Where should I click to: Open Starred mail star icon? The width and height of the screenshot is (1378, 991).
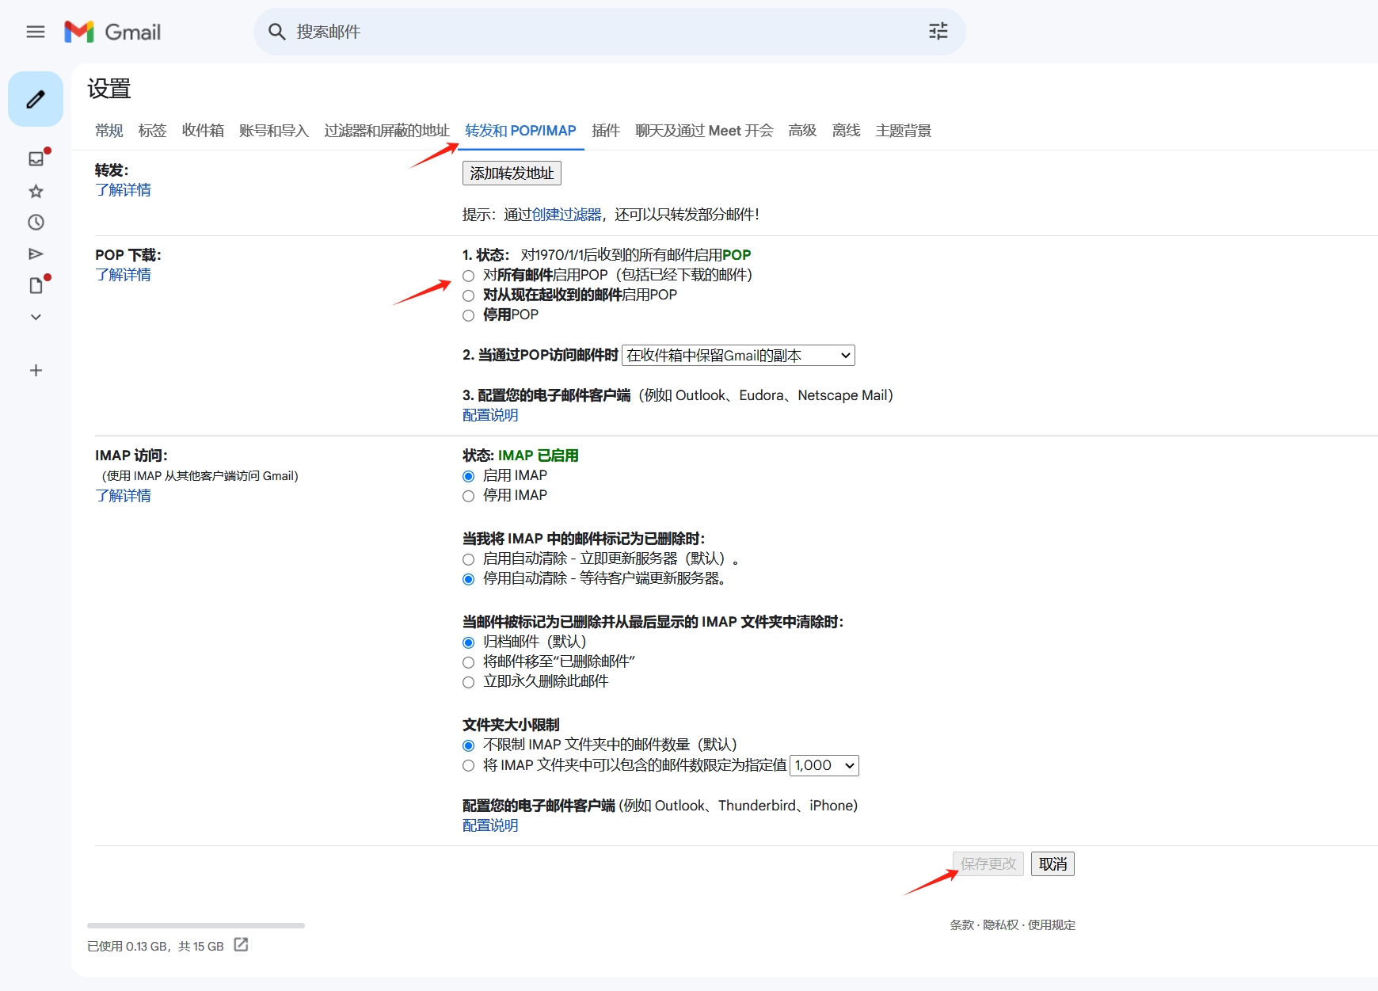pyautogui.click(x=36, y=191)
